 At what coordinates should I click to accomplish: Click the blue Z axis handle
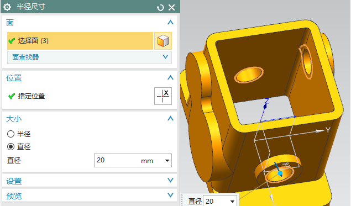[x=265, y=106]
